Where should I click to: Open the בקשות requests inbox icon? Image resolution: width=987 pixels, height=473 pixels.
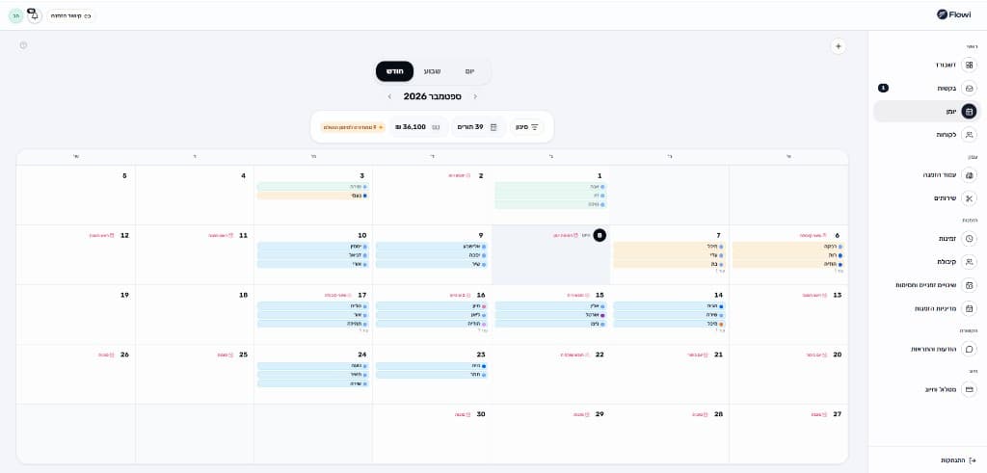(969, 88)
